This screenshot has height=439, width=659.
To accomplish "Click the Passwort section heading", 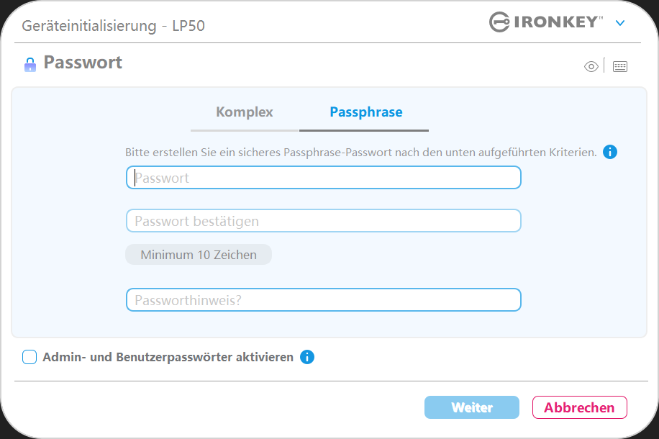I will [x=83, y=63].
